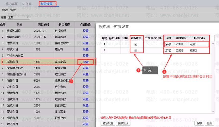
Task: Select 科目编码 22210101 cell
Action: pos(43,31)
